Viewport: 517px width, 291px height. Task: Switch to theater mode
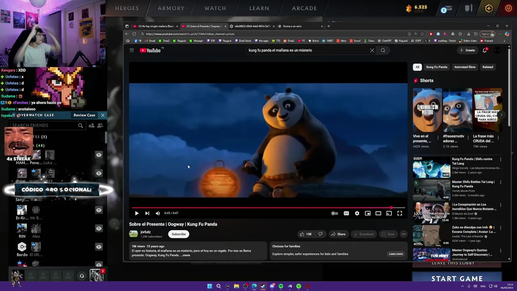(378, 213)
